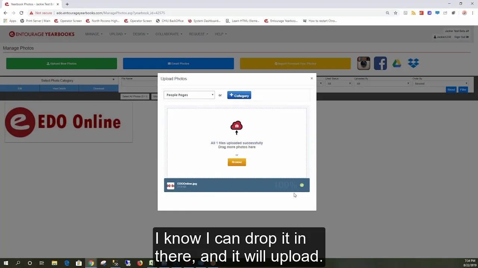
Task: Click the browser Back arrow
Action: [x=5, y=13]
